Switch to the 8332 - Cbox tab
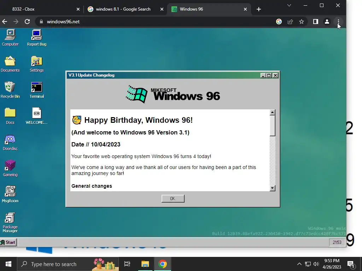The width and height of the screenshot is (362, 271). click(42, 9)
